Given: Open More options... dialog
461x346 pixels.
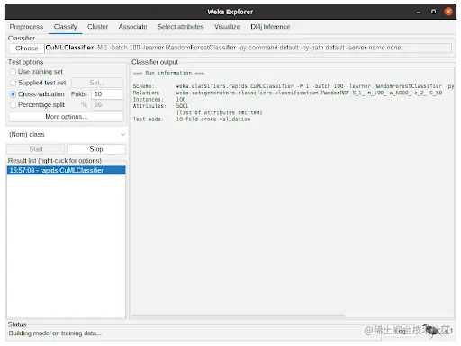Looking at the screenshot, I should pyautogui.click(x=66, y=117).
